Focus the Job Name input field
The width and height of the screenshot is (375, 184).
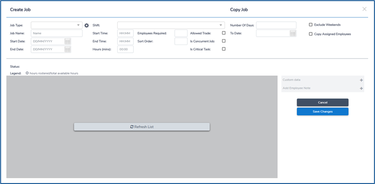[57, 33]
